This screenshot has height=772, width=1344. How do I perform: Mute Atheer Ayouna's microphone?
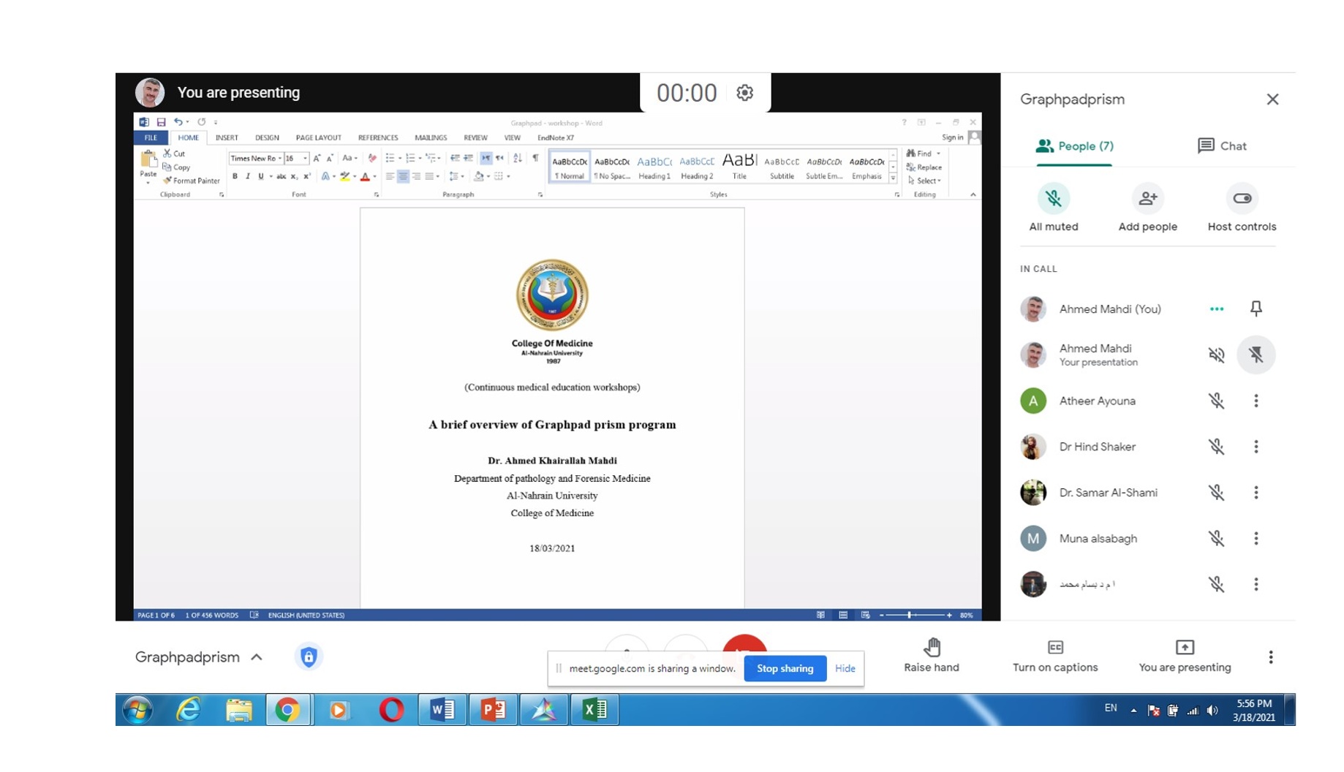click(x=1217, y=401)
